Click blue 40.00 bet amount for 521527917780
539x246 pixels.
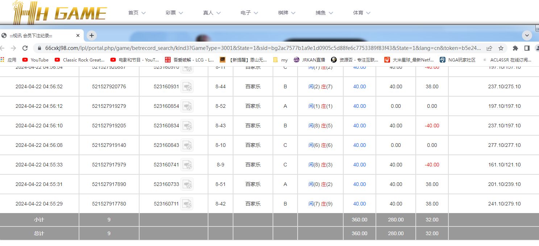tap(360, 204)
